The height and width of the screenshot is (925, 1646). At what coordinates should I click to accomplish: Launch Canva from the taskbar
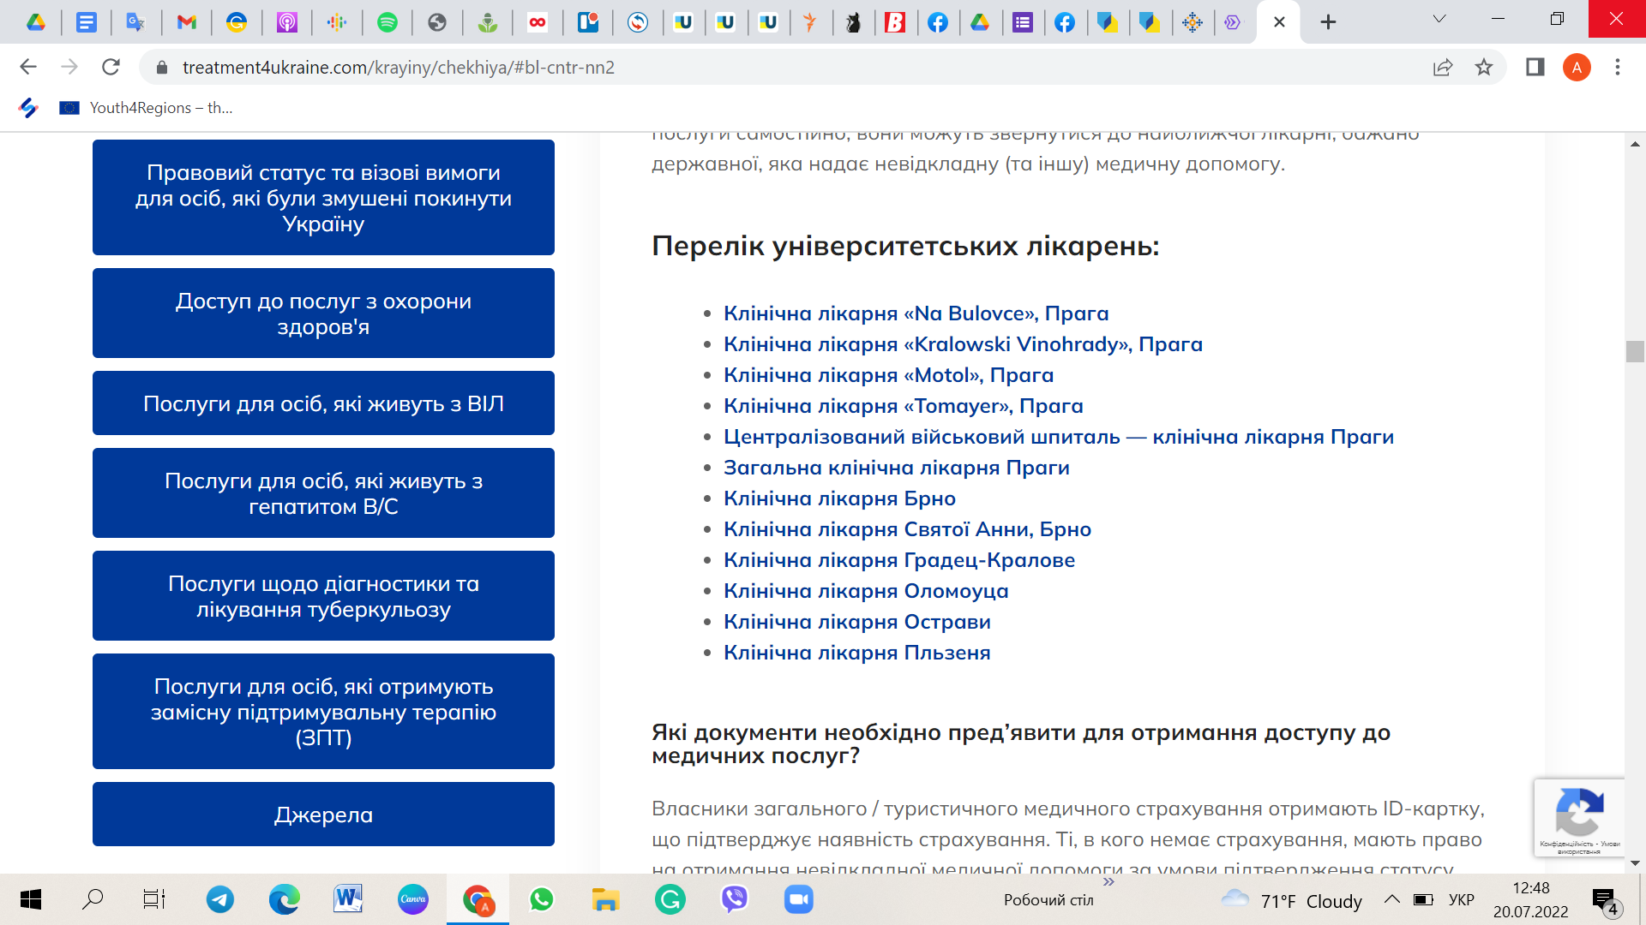(x=413, y=899)
